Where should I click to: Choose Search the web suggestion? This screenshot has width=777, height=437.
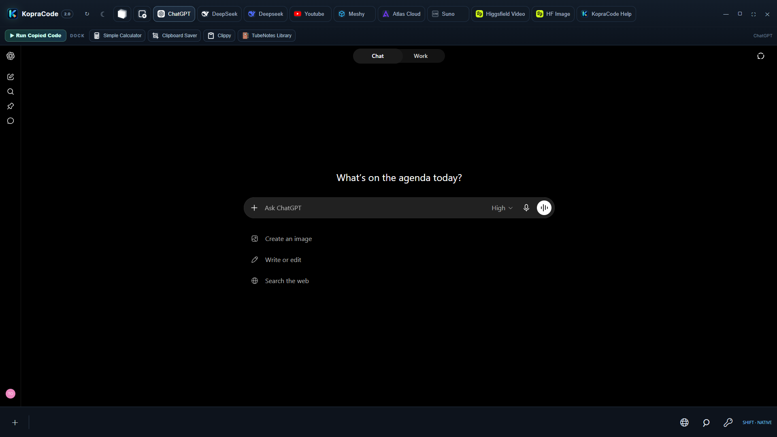tap(280, 281)
